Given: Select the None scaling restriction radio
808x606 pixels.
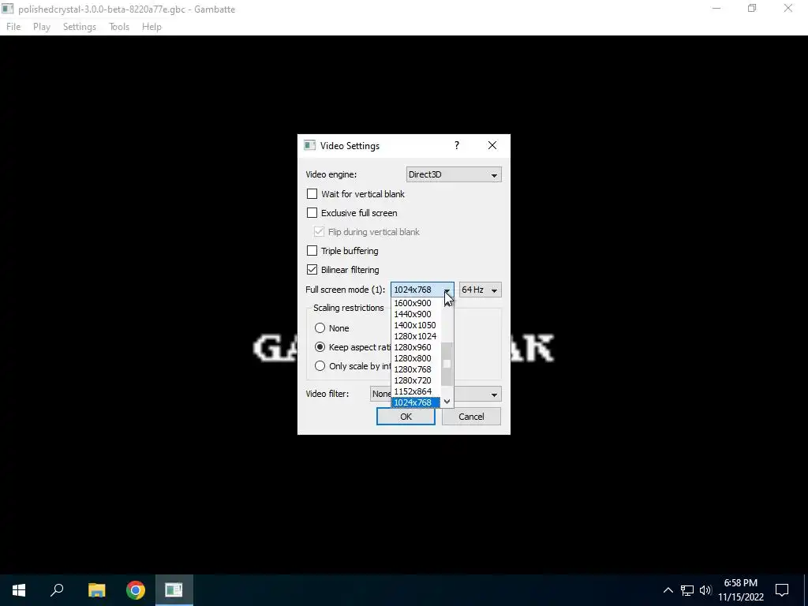Looking at the screenshot, I should click(x=320, y=328).
